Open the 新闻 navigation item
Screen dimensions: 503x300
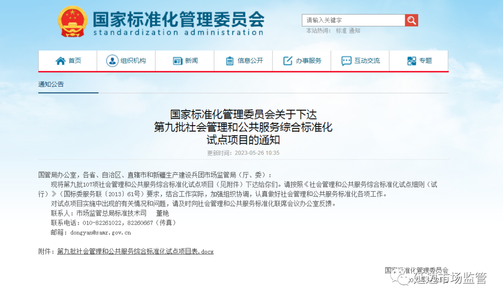pyautogui.click(x=185, y=60)
